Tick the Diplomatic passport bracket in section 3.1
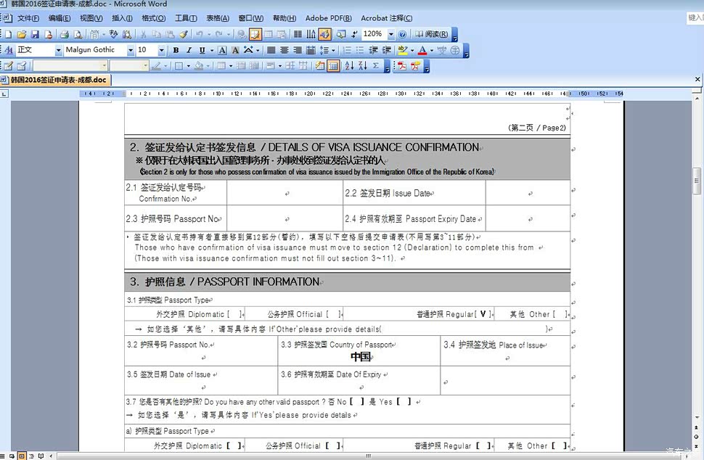This screenshot has width=704, height=460. (x=234, y=314)
